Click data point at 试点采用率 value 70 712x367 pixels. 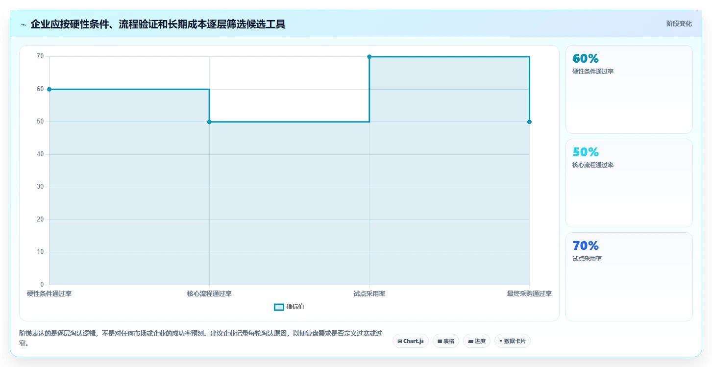tap(369, 57)
